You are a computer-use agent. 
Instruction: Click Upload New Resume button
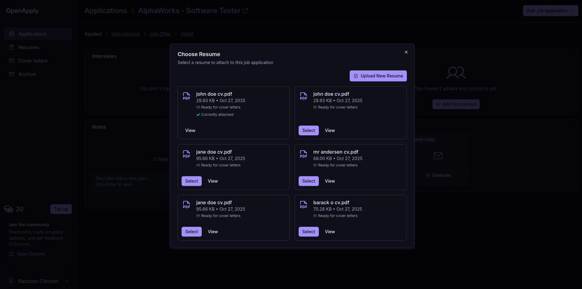tap(378, 76)
